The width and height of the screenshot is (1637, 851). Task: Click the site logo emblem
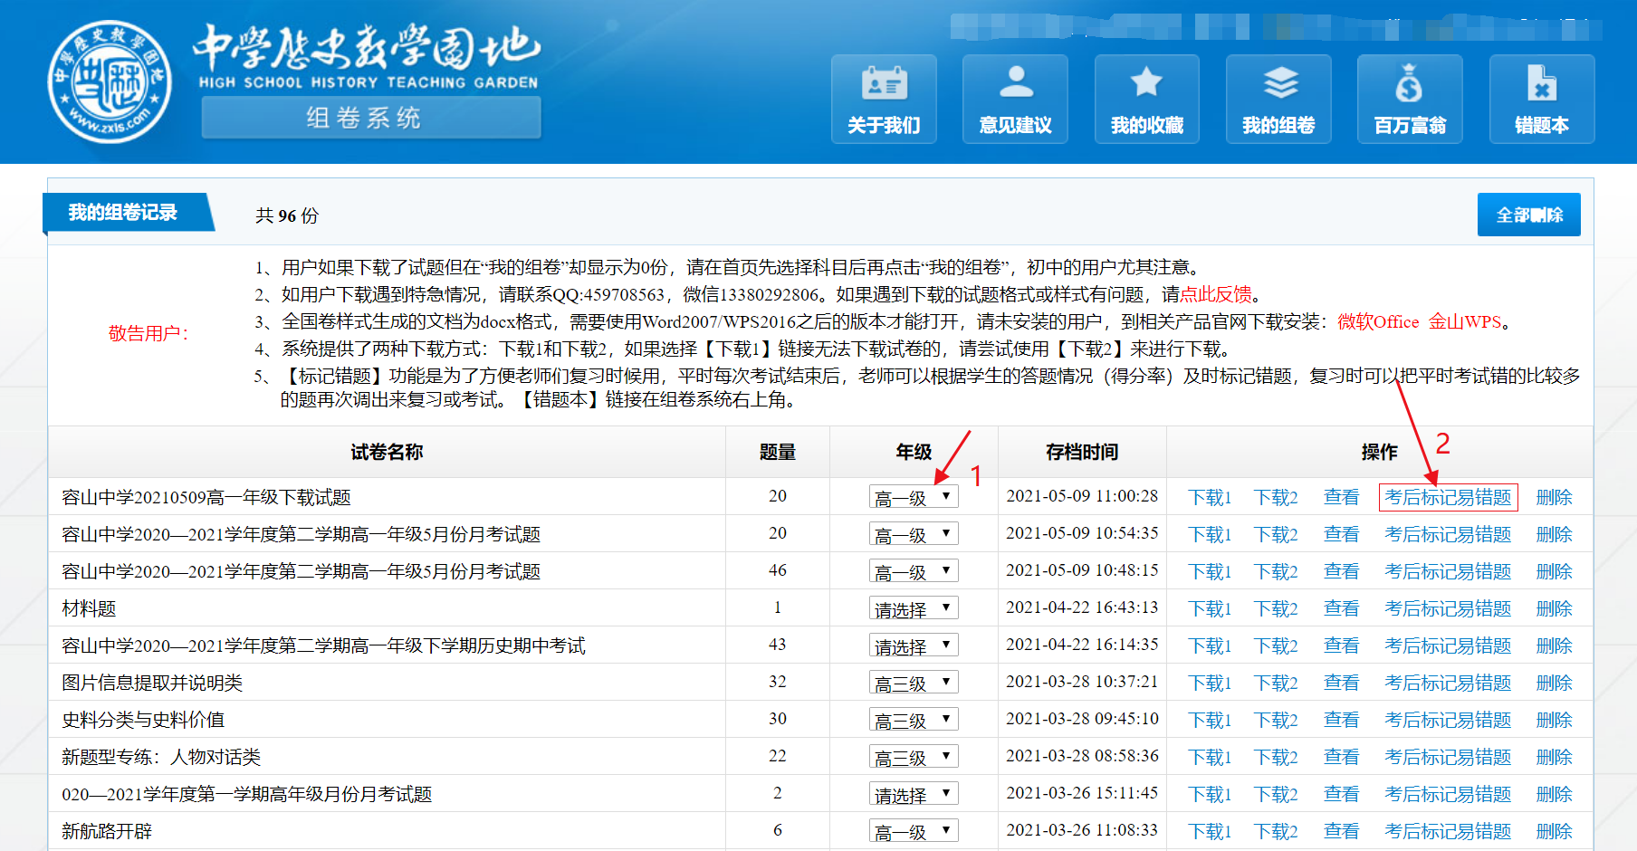coord(110,82)
